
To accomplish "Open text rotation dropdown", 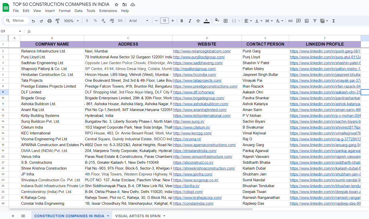I will coord(279,21).
